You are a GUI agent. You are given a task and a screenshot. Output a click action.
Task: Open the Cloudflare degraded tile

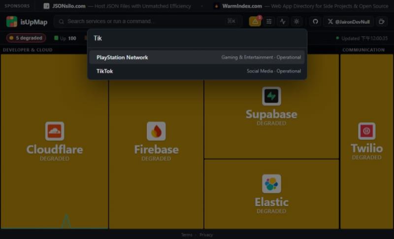[x=55, y=141]
